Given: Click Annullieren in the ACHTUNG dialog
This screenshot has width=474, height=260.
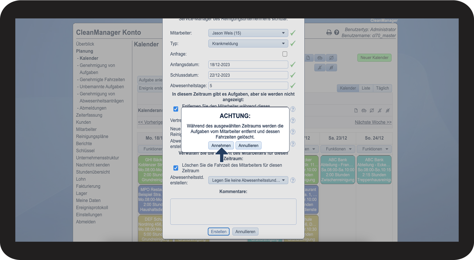Looking at the screenshot, I should [248, 145].
